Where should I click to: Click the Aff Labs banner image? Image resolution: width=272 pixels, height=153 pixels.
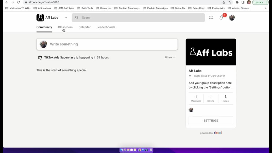coord(211,52)
